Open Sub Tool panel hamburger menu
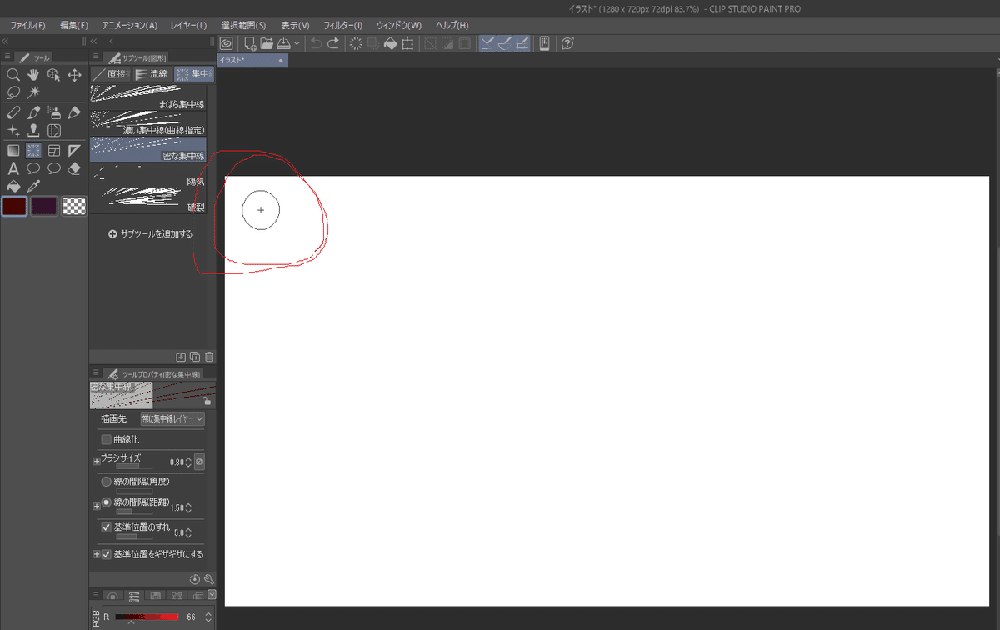The width and height of the screenshot is (1000, 630). [96, 57]
